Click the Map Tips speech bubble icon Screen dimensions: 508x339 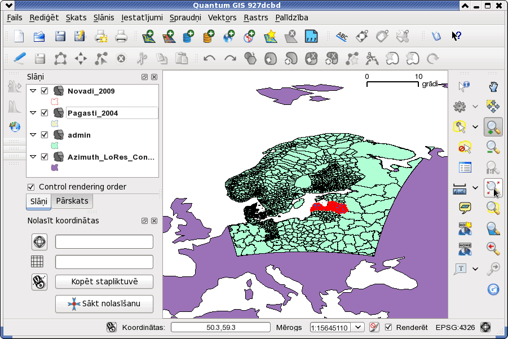[465, 208]
